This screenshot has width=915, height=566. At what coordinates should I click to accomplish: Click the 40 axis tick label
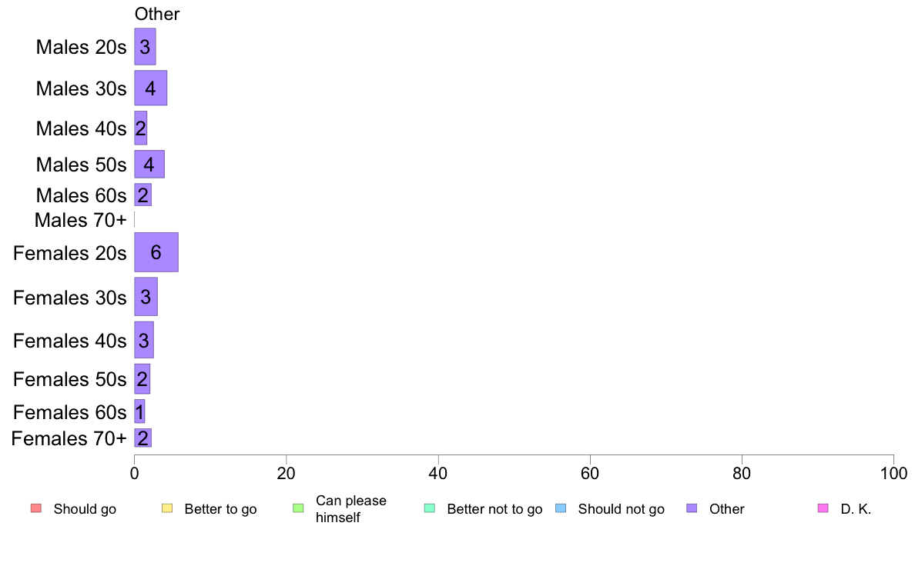(x=438, y=473)
